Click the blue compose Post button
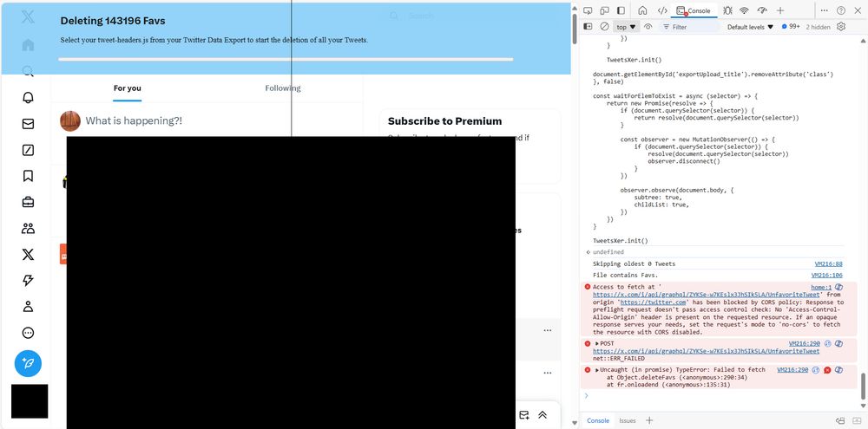 (x=28, y=364)
